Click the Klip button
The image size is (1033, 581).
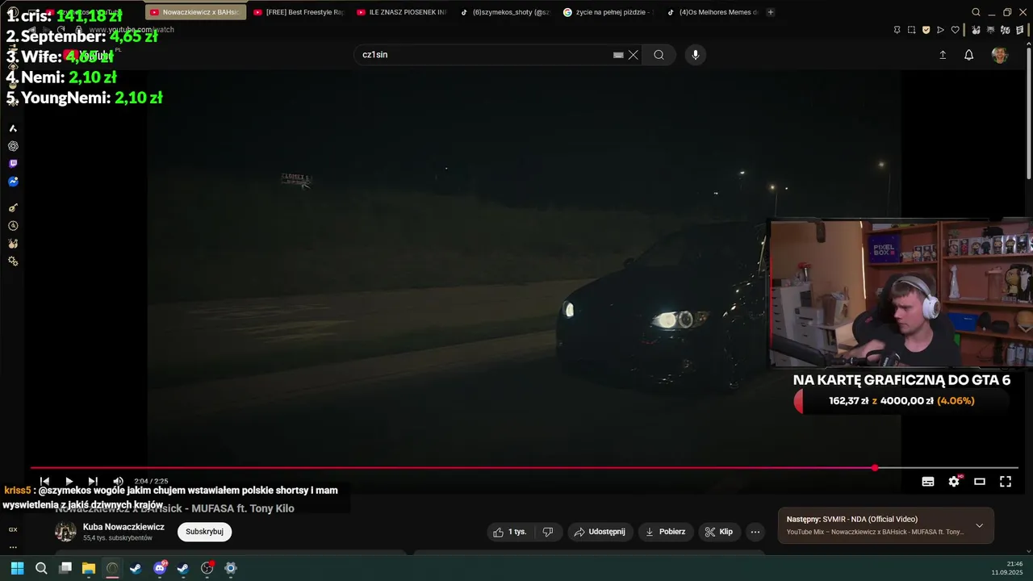coord(719,532)
